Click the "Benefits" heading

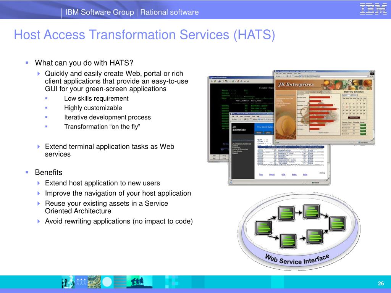pos(48,172)
